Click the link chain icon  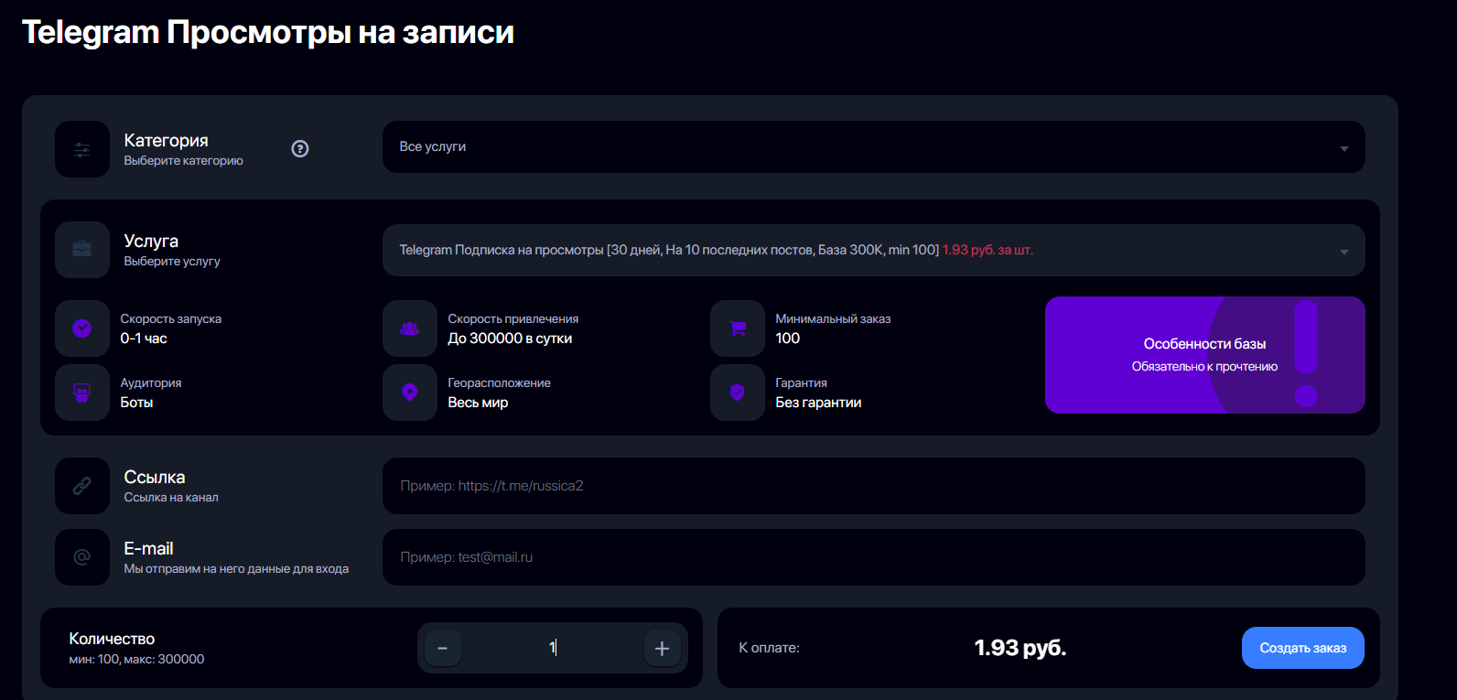[x=82, y=486]
